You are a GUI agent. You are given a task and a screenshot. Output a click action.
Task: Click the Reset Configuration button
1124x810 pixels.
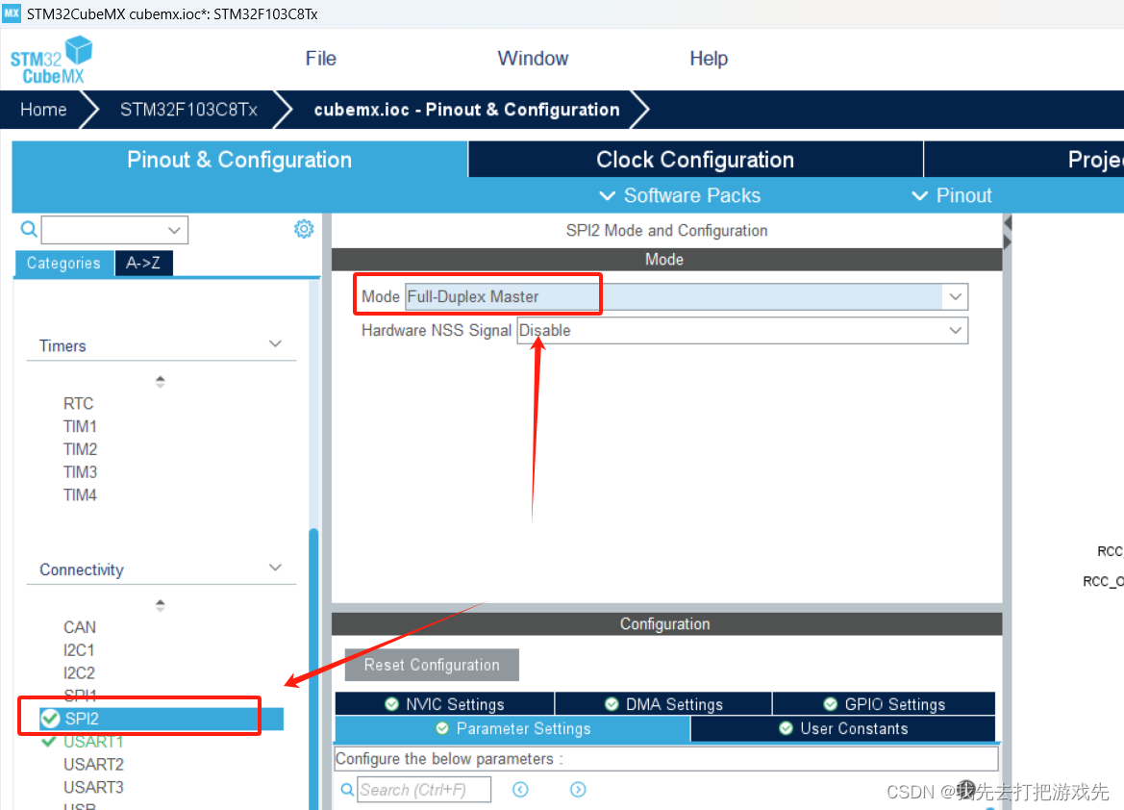pyautogui.click(x=432, y=665)
